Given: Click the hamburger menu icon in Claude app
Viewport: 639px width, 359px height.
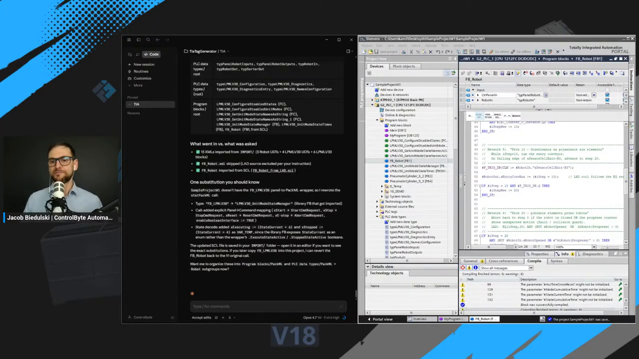Looking at the screenshot, I should 129,40.
